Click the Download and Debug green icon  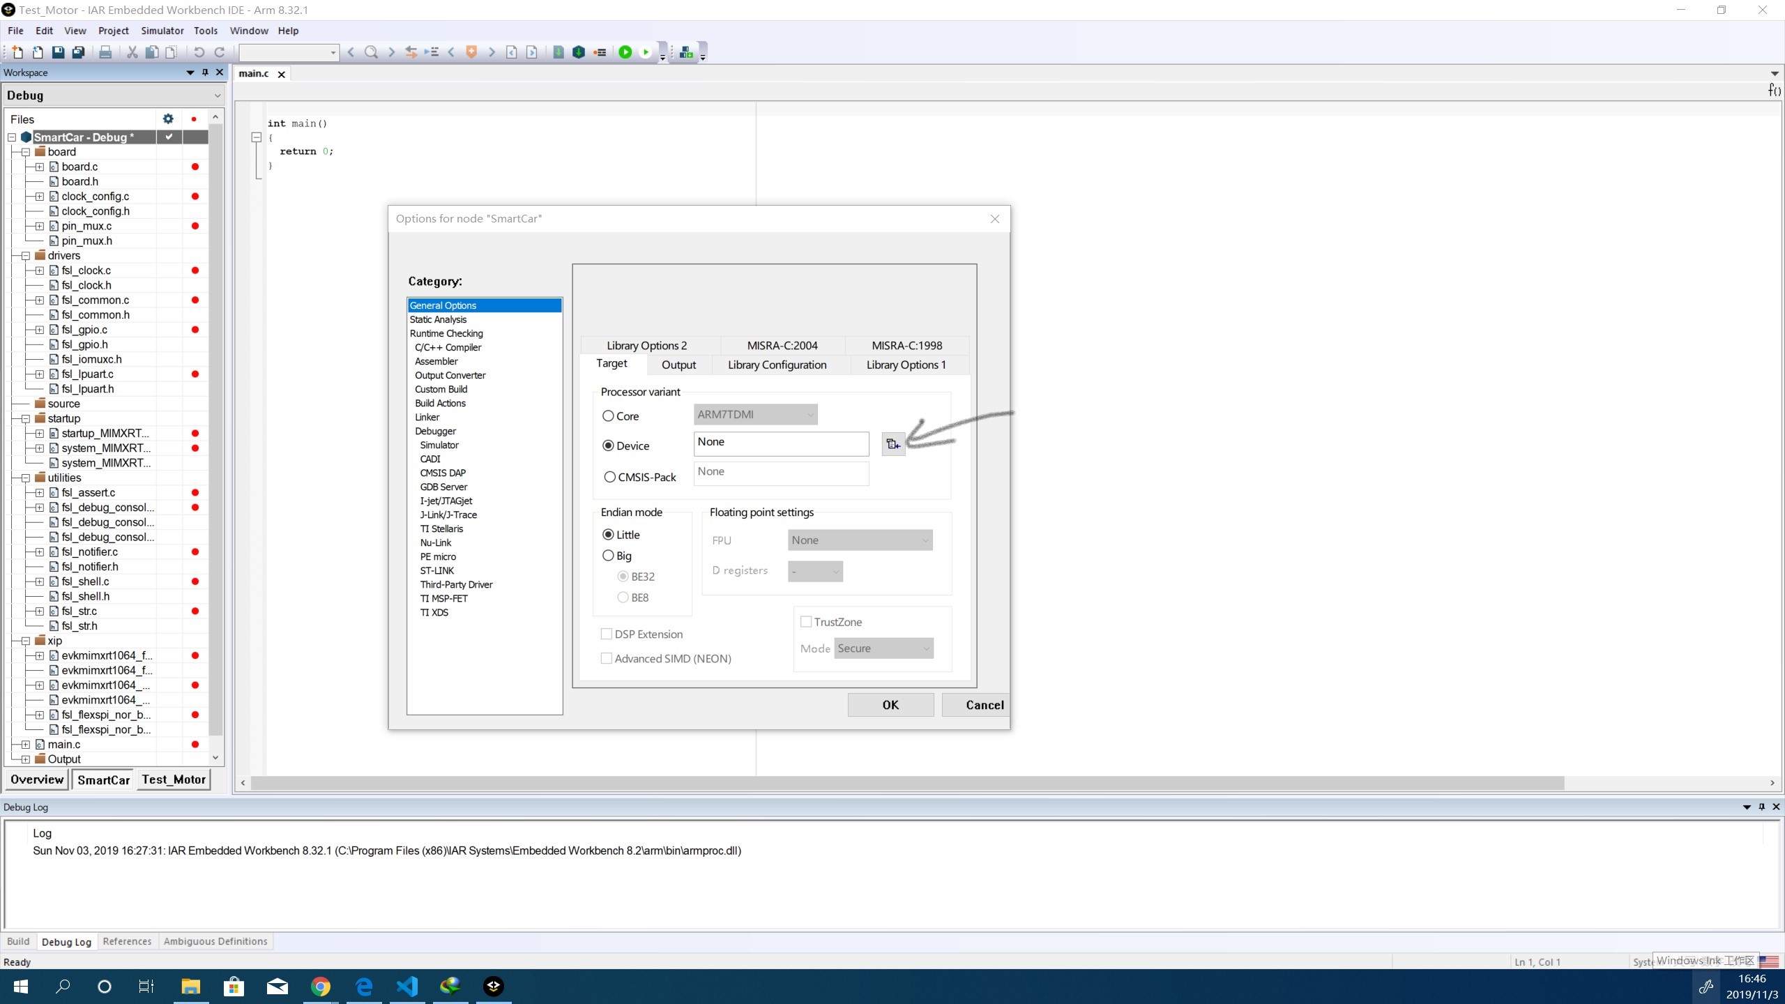pos(626,52)
